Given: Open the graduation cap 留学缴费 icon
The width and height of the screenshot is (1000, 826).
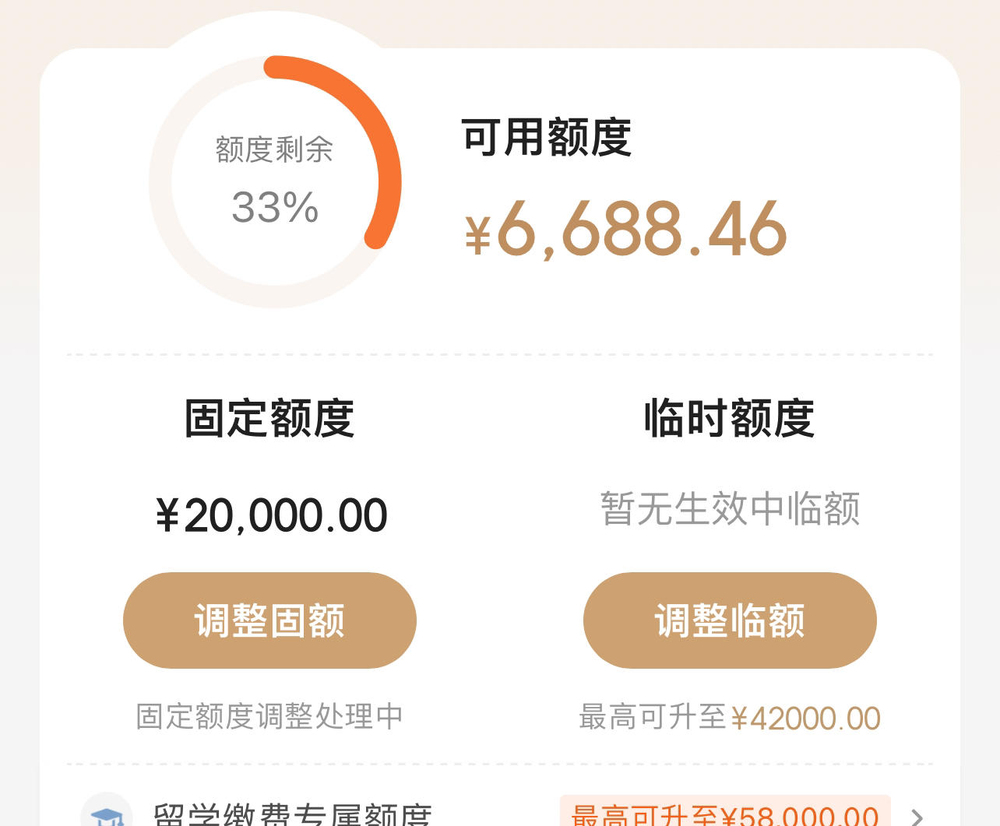Looking at the screenshot, I should pyautogui.click(x=107, y=811).
